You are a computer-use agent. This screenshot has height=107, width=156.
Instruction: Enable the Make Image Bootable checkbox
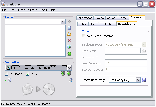[84, 36]
